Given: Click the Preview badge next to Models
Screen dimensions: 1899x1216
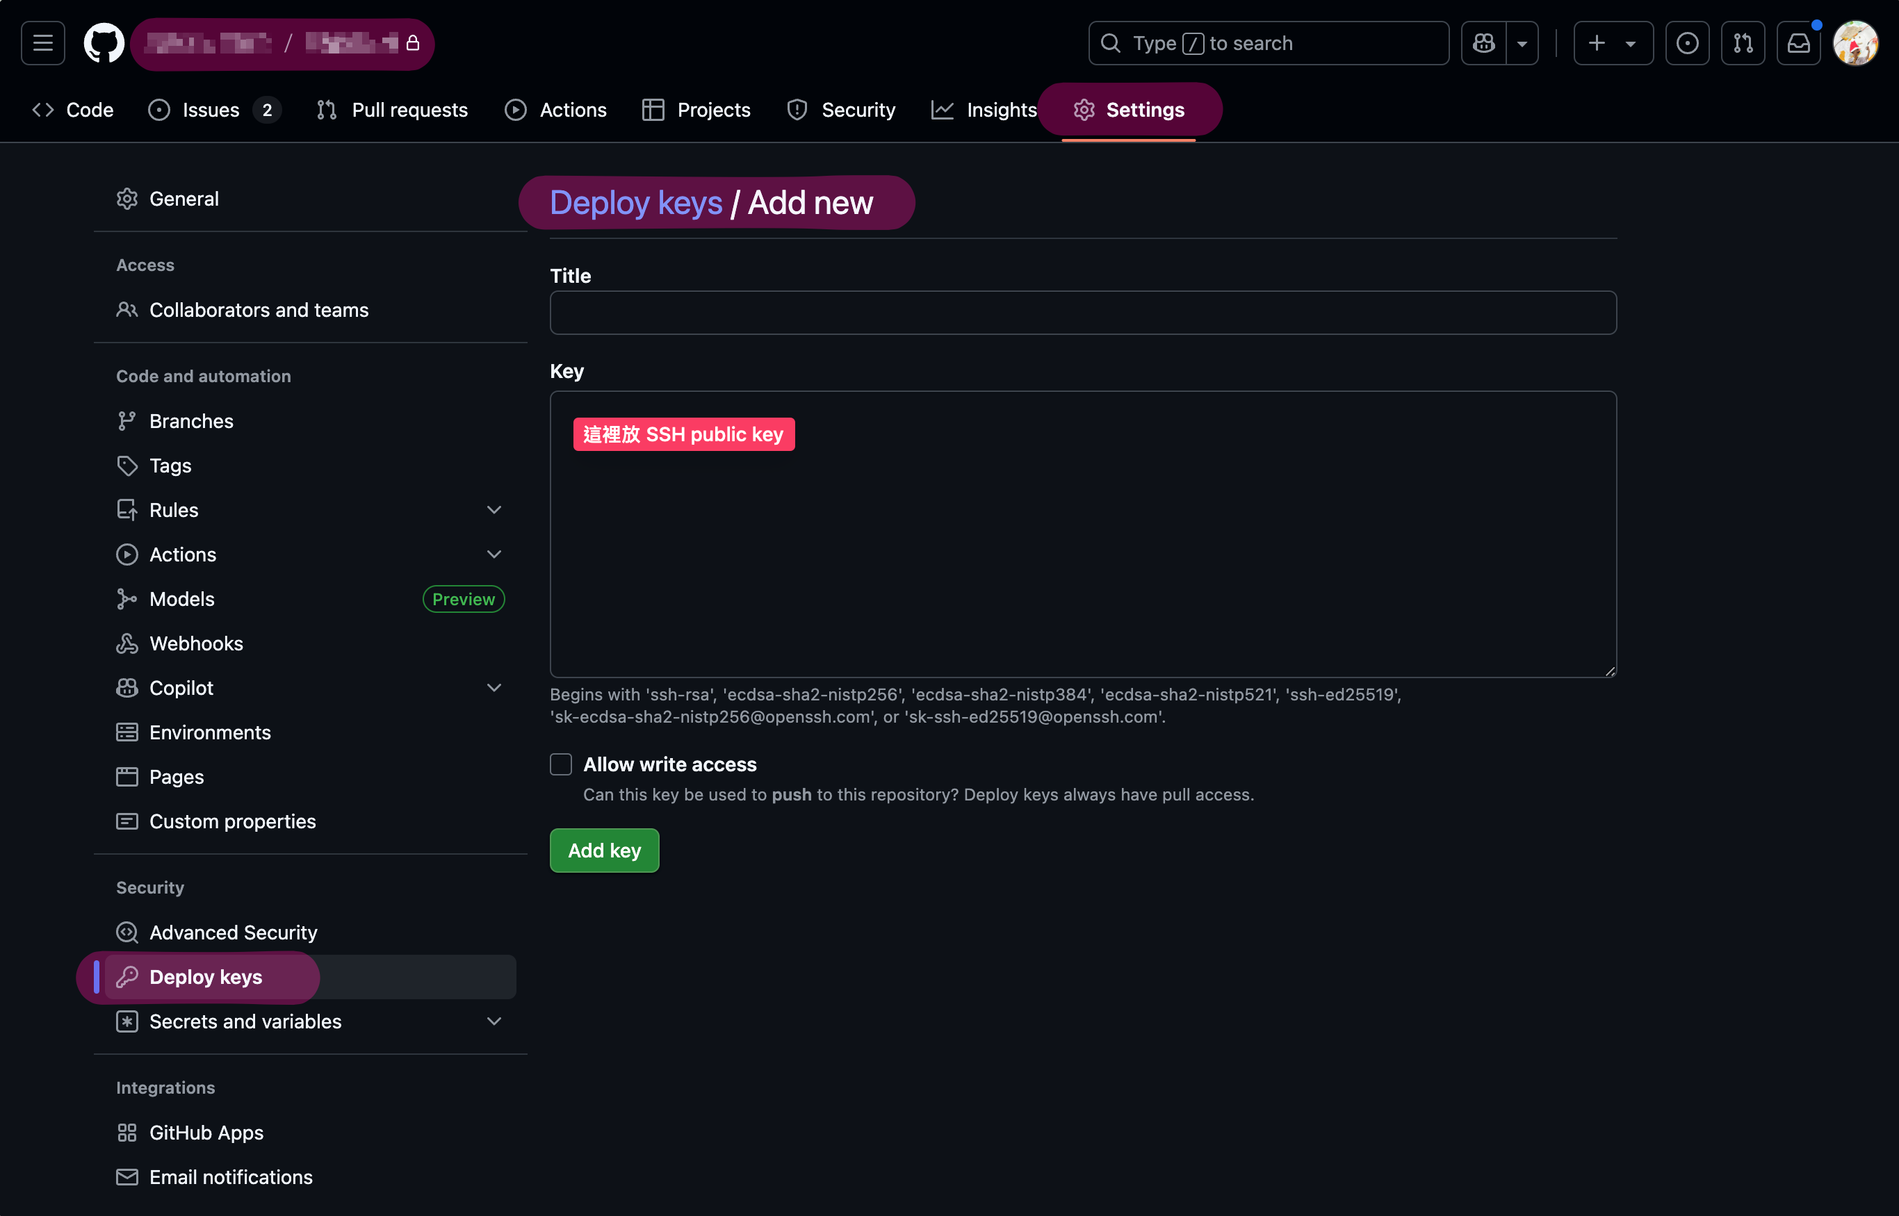Looking at the screenshot, I should 464,599.
